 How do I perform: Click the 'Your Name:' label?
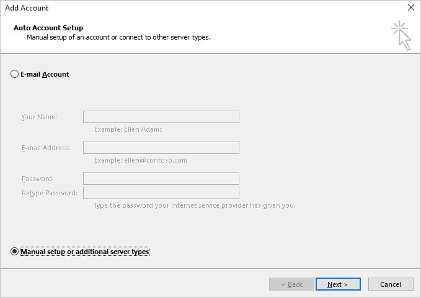coord(39,117)
